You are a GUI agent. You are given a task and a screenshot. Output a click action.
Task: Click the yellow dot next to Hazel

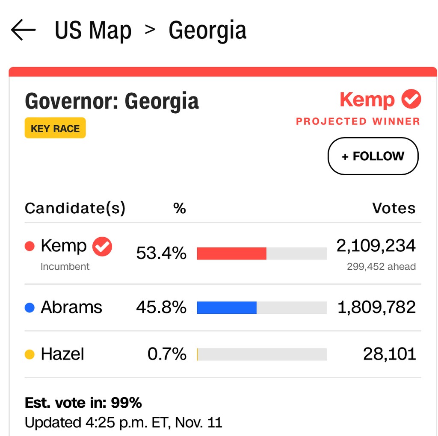click(30, 354)
